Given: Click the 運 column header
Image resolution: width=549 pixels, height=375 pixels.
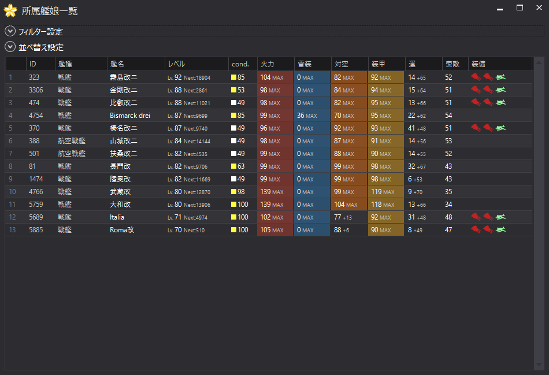Looking at the screenshot, I should tap(424, 64).
